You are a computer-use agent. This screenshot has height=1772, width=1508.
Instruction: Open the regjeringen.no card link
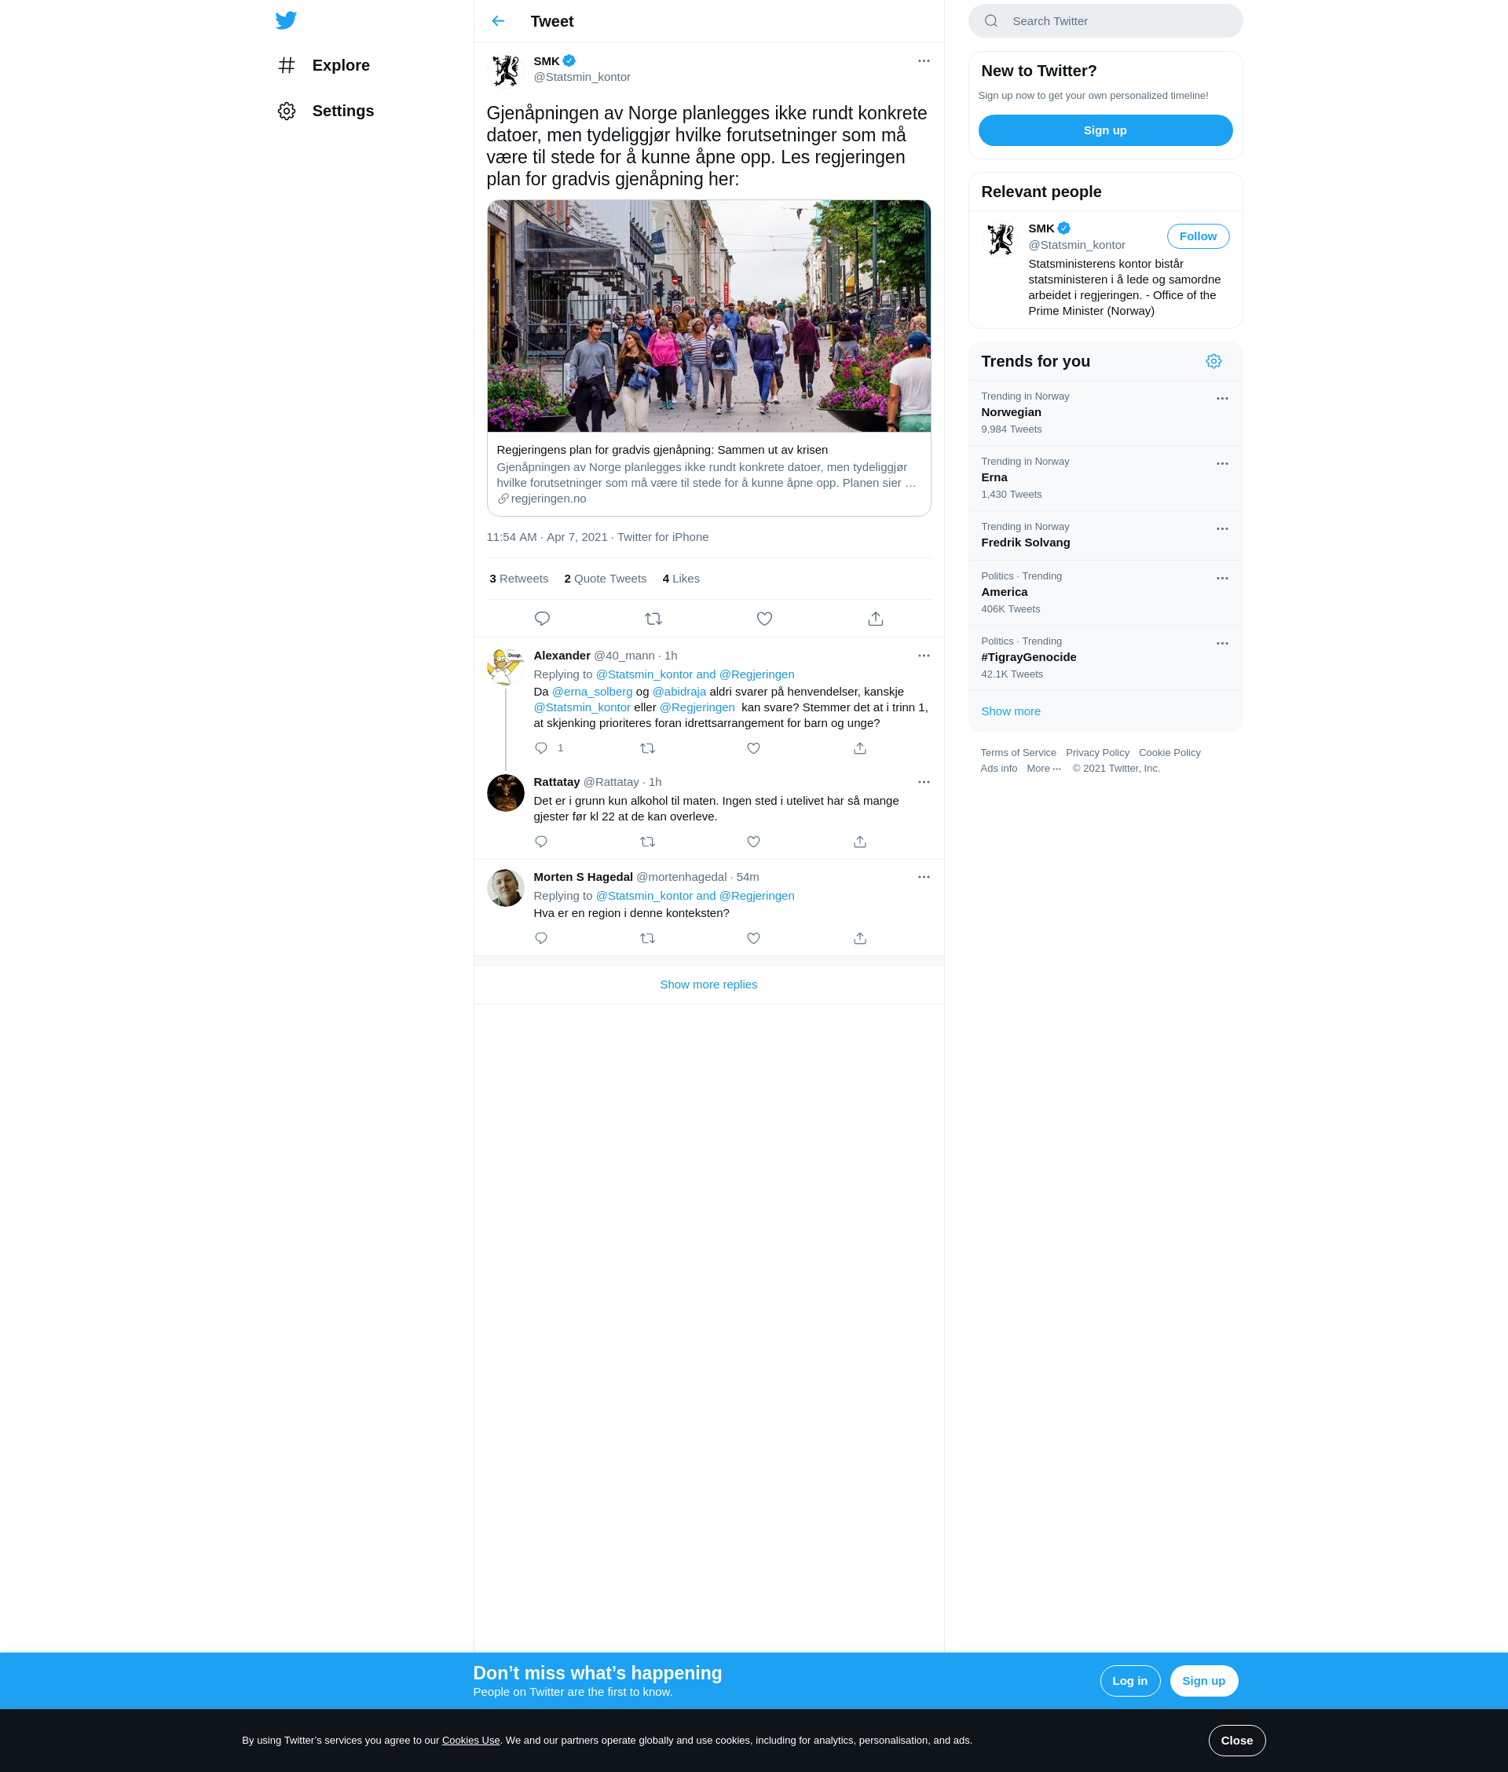pyautogui.click(x=708, y=474)
